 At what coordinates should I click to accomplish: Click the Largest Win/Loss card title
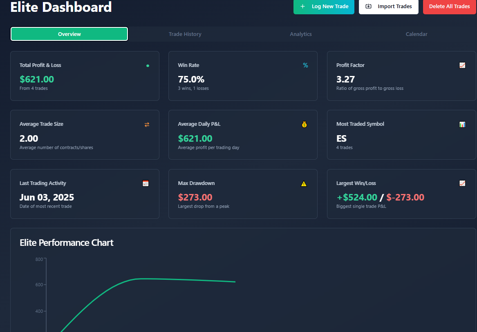(x=356, y=183)
